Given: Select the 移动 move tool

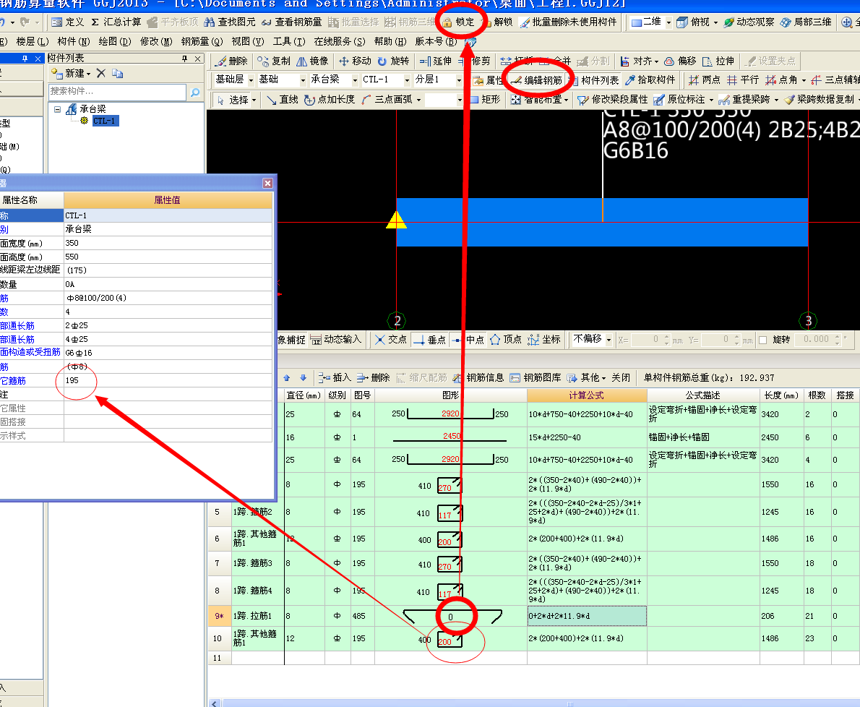Looking at the screenshot, I should [x=355, y=61].
